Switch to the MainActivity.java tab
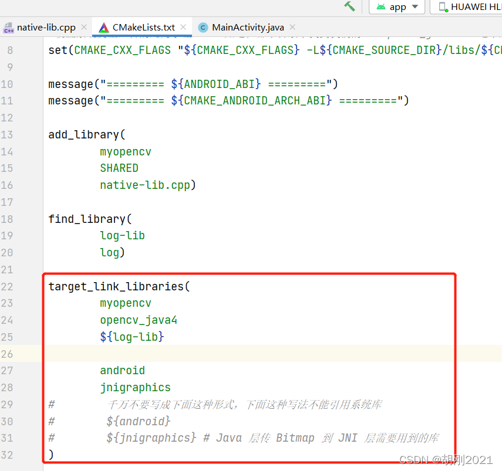502x471 pixels. coord(248,28)
